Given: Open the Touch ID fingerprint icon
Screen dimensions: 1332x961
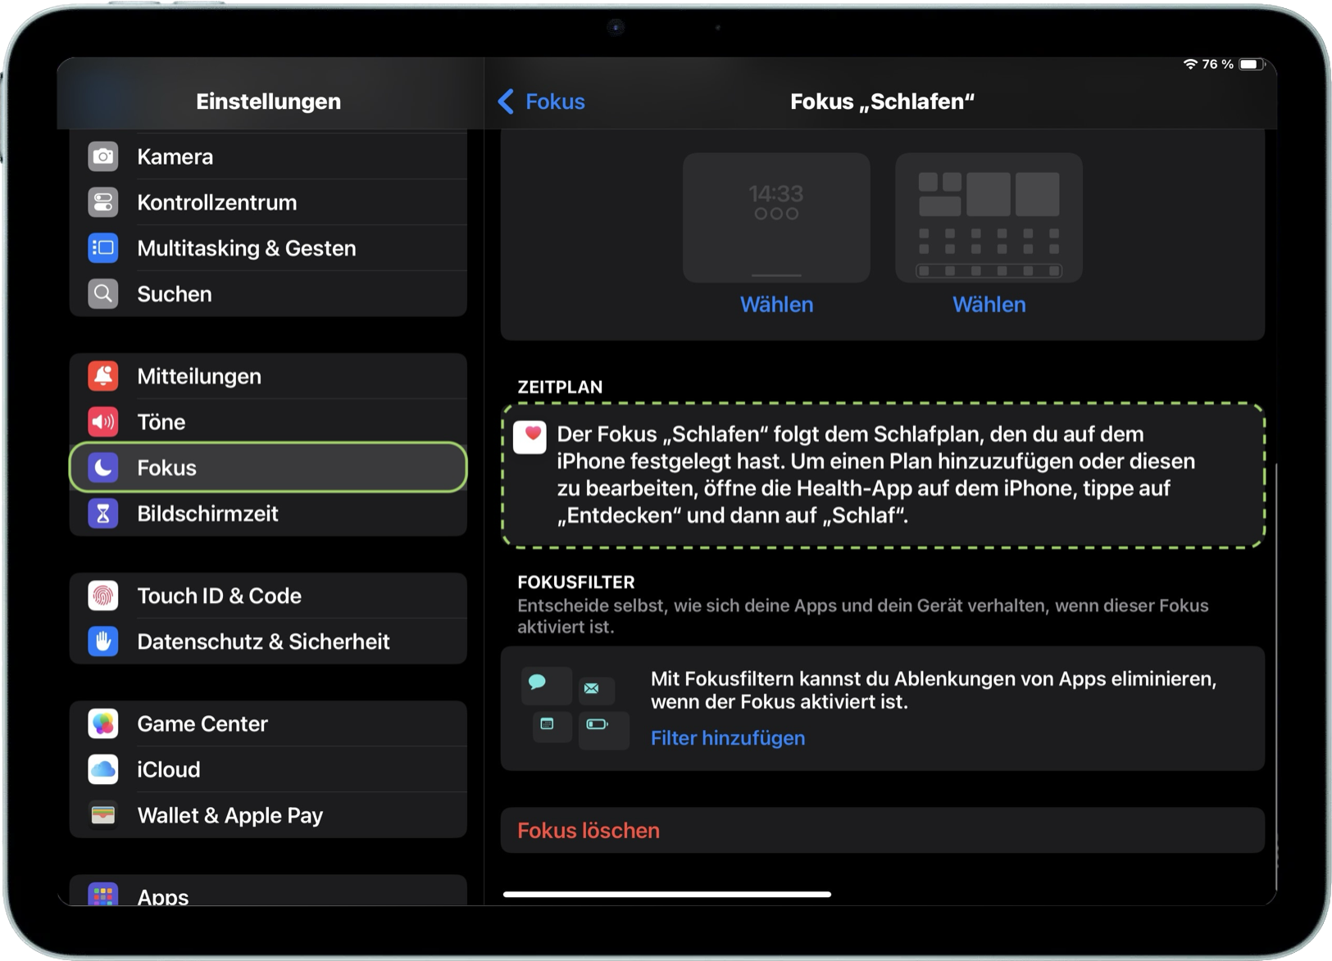Looking at the screenshot, I should 103,596.
